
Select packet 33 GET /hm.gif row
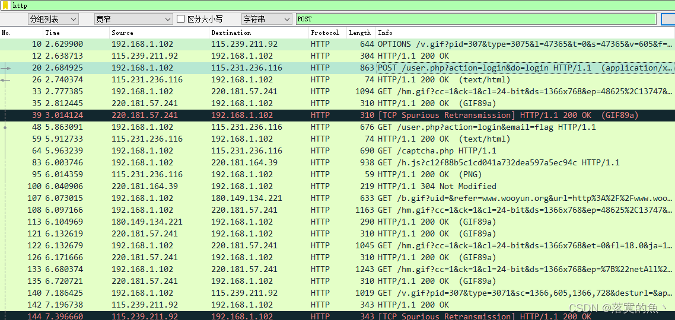[337, 91]
